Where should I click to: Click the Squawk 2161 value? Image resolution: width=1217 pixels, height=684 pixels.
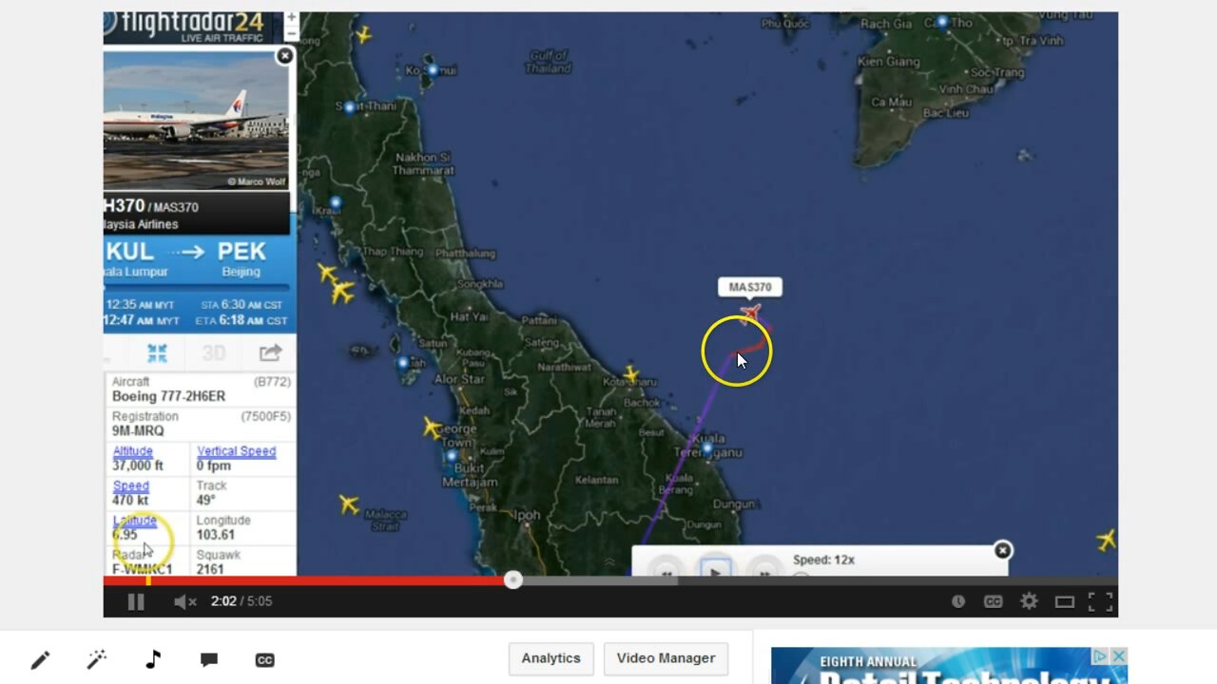pos(210,569)
